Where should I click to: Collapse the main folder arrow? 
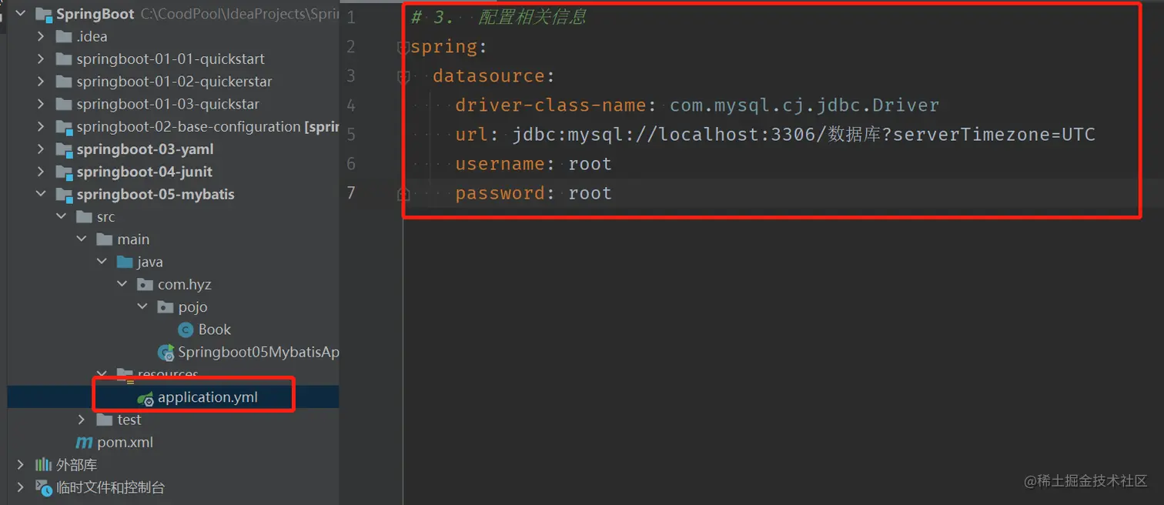point(82,239)
